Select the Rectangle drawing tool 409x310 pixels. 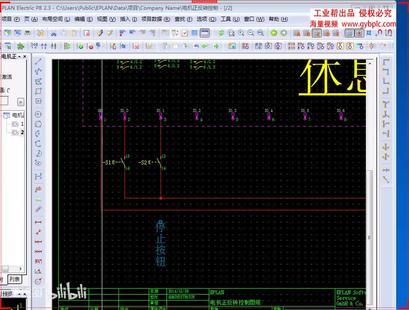click(38, 91)
